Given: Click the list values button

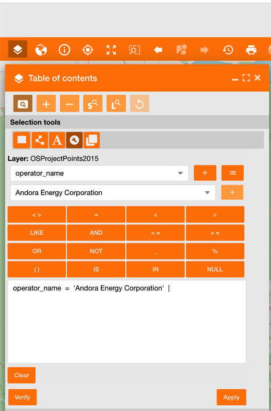Looking at the screenshot, I should [x=232, y=173].
